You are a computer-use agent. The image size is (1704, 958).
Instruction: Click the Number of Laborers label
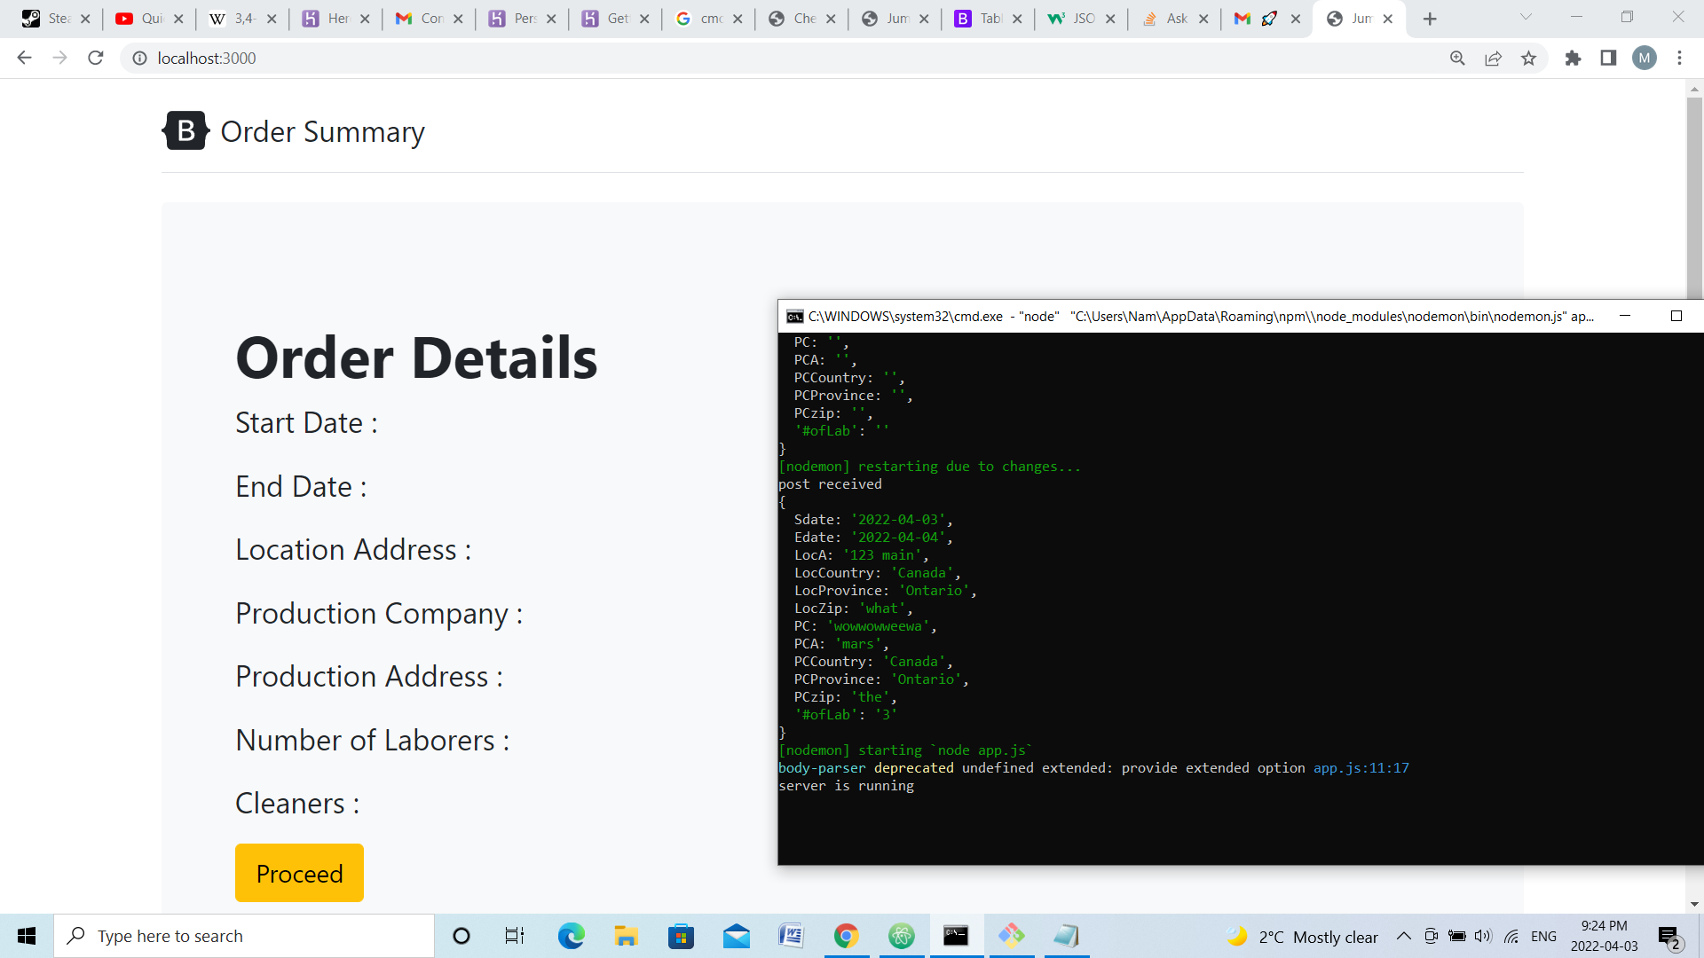coord(373,741)
